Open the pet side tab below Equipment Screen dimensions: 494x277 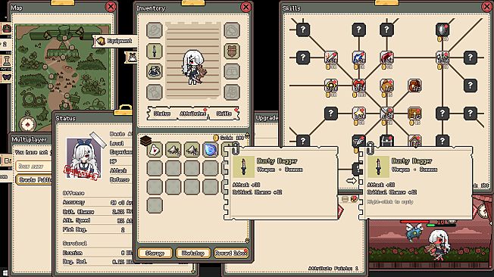coord(132,58)
